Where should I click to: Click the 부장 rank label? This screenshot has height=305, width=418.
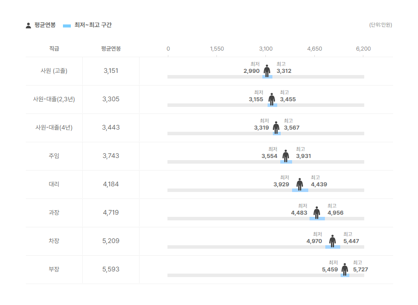pos(54,269)
